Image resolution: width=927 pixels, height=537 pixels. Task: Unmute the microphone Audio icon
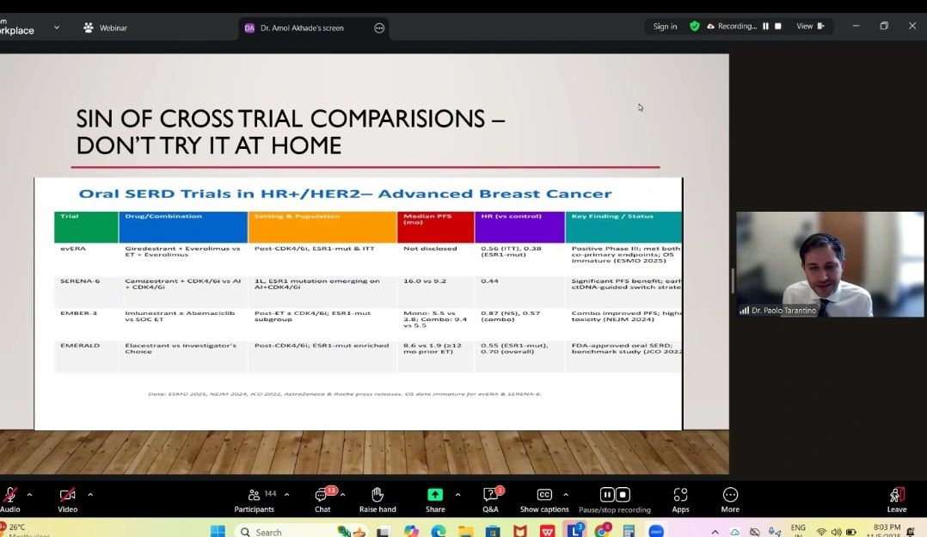pyautogui.click(x=10, y=495)
